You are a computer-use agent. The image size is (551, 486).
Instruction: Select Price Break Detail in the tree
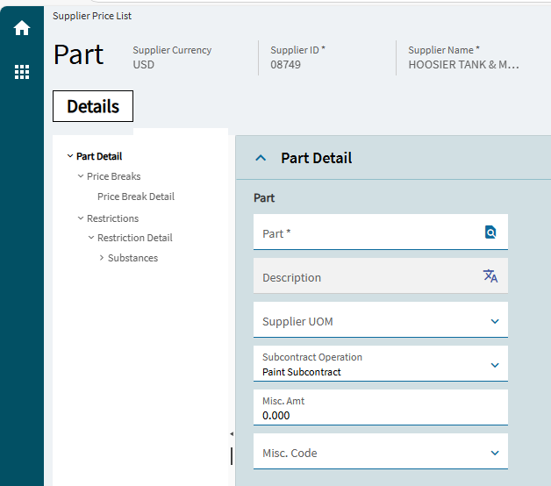coord(136,197)
